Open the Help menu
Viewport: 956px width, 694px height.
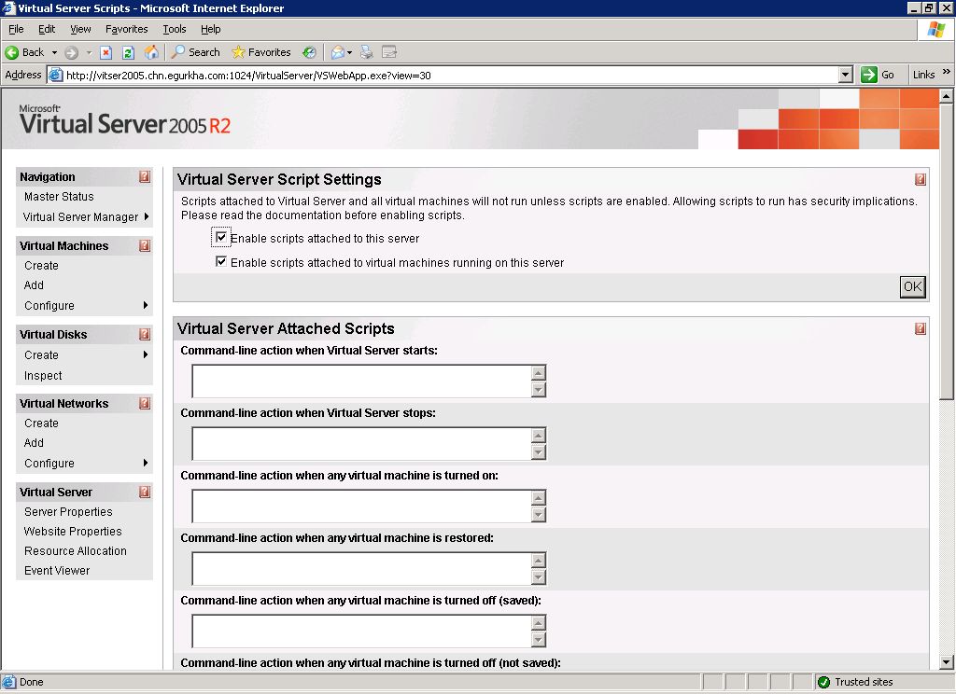210,29
